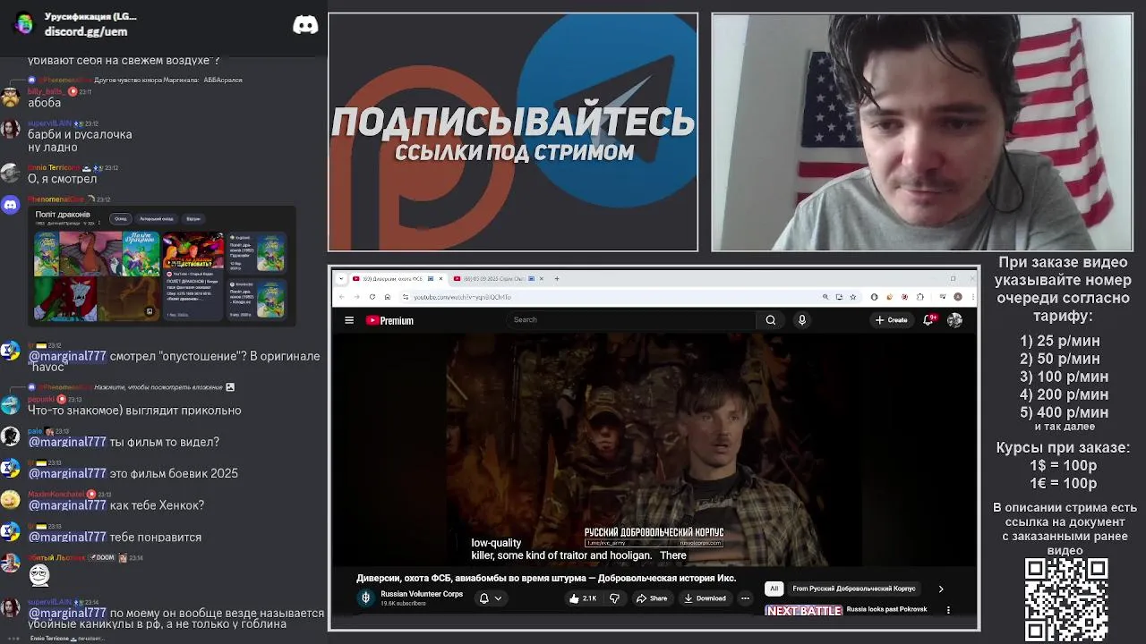Screen dimensions: 1146x644
Task: Play the Russian Volunteer Corps video
Action: click(654, 450)
